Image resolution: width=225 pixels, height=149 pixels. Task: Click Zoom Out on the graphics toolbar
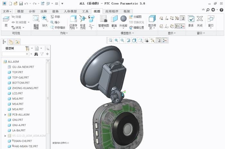click(122, 40)
